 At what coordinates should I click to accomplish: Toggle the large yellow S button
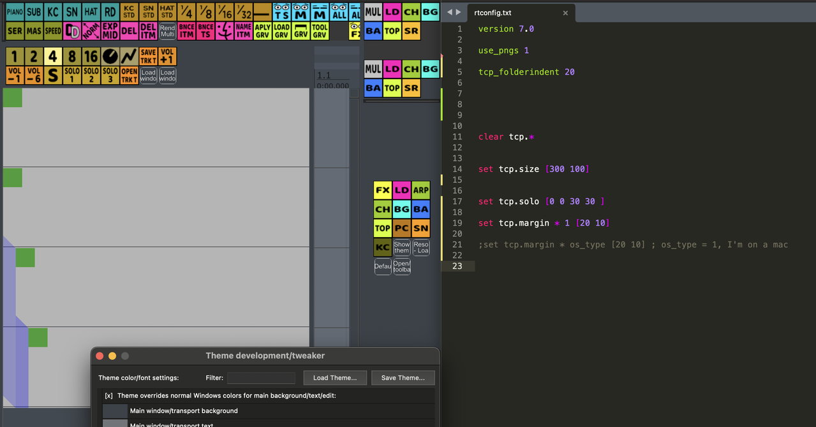click(x=53, y=75)
